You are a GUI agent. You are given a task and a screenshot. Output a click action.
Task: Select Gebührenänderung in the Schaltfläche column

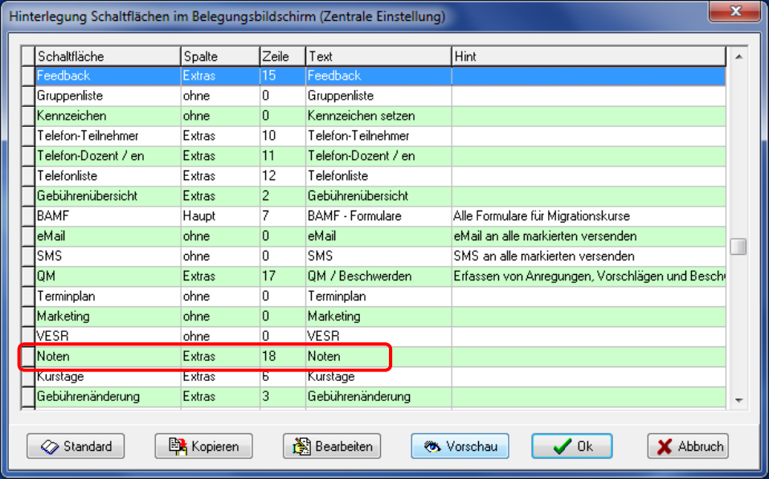pos(108,397)
